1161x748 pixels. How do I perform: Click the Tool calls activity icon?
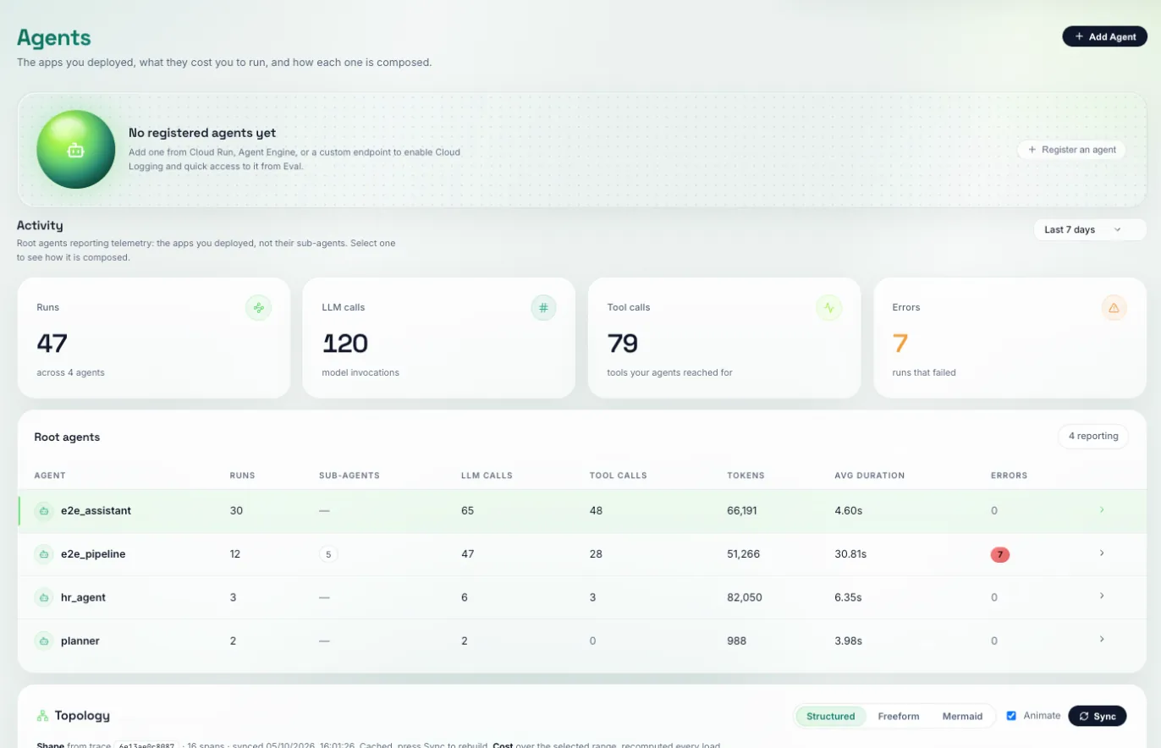click(x=828, y=308)
